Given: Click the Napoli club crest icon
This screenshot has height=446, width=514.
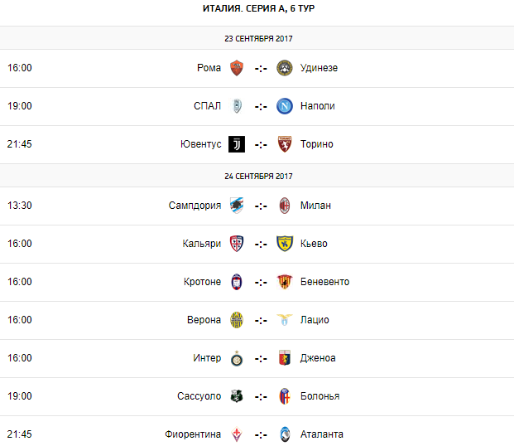Looking at the screenshot, I should click(x=285, y=106).
